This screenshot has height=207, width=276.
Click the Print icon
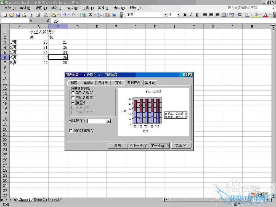click(x=38, y=15)
